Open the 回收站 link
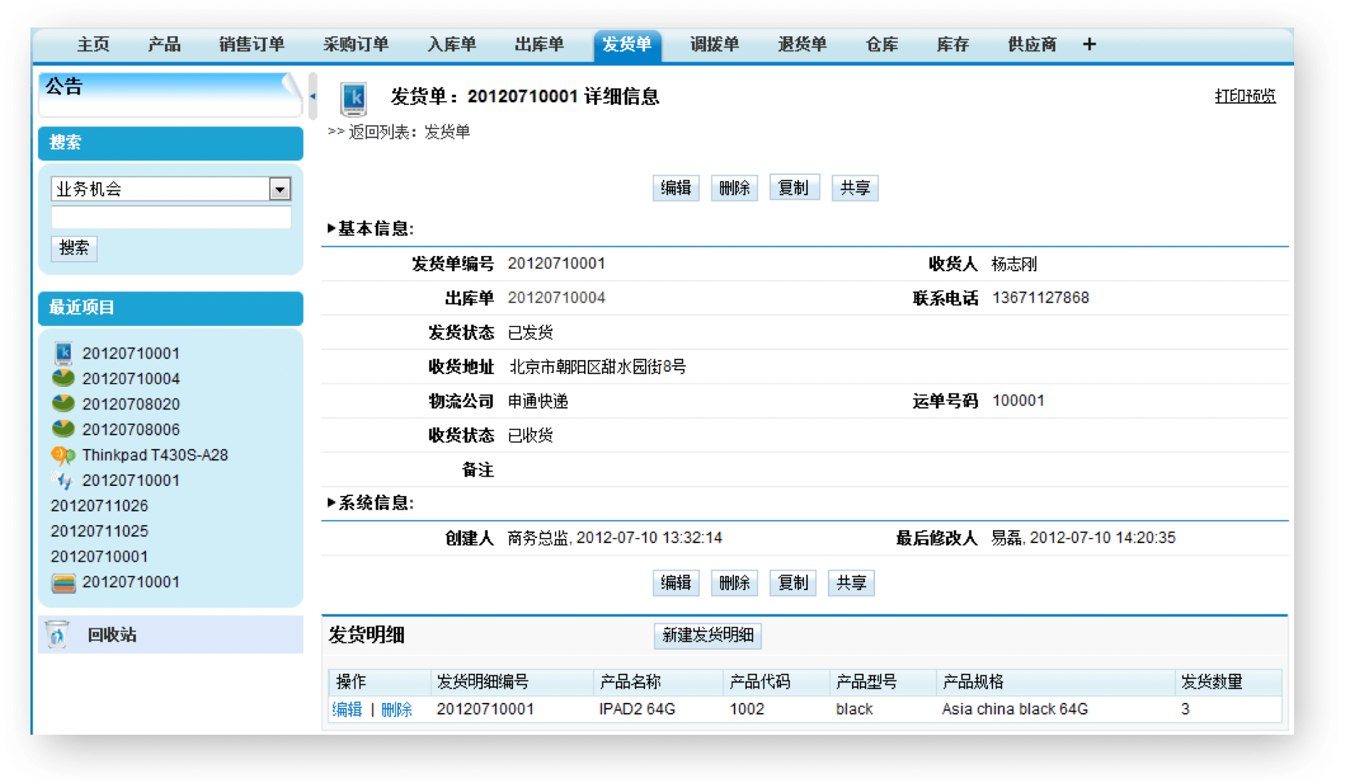Screen dimensions: 1352x781 112,635
